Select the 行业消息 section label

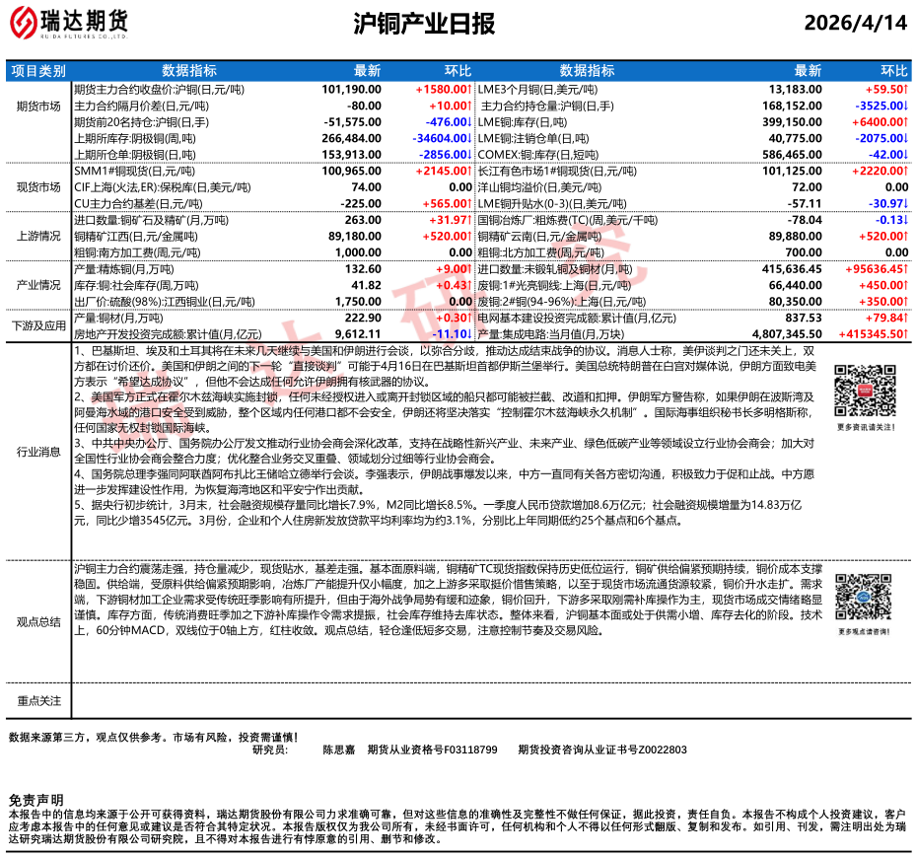pos(38,451)
